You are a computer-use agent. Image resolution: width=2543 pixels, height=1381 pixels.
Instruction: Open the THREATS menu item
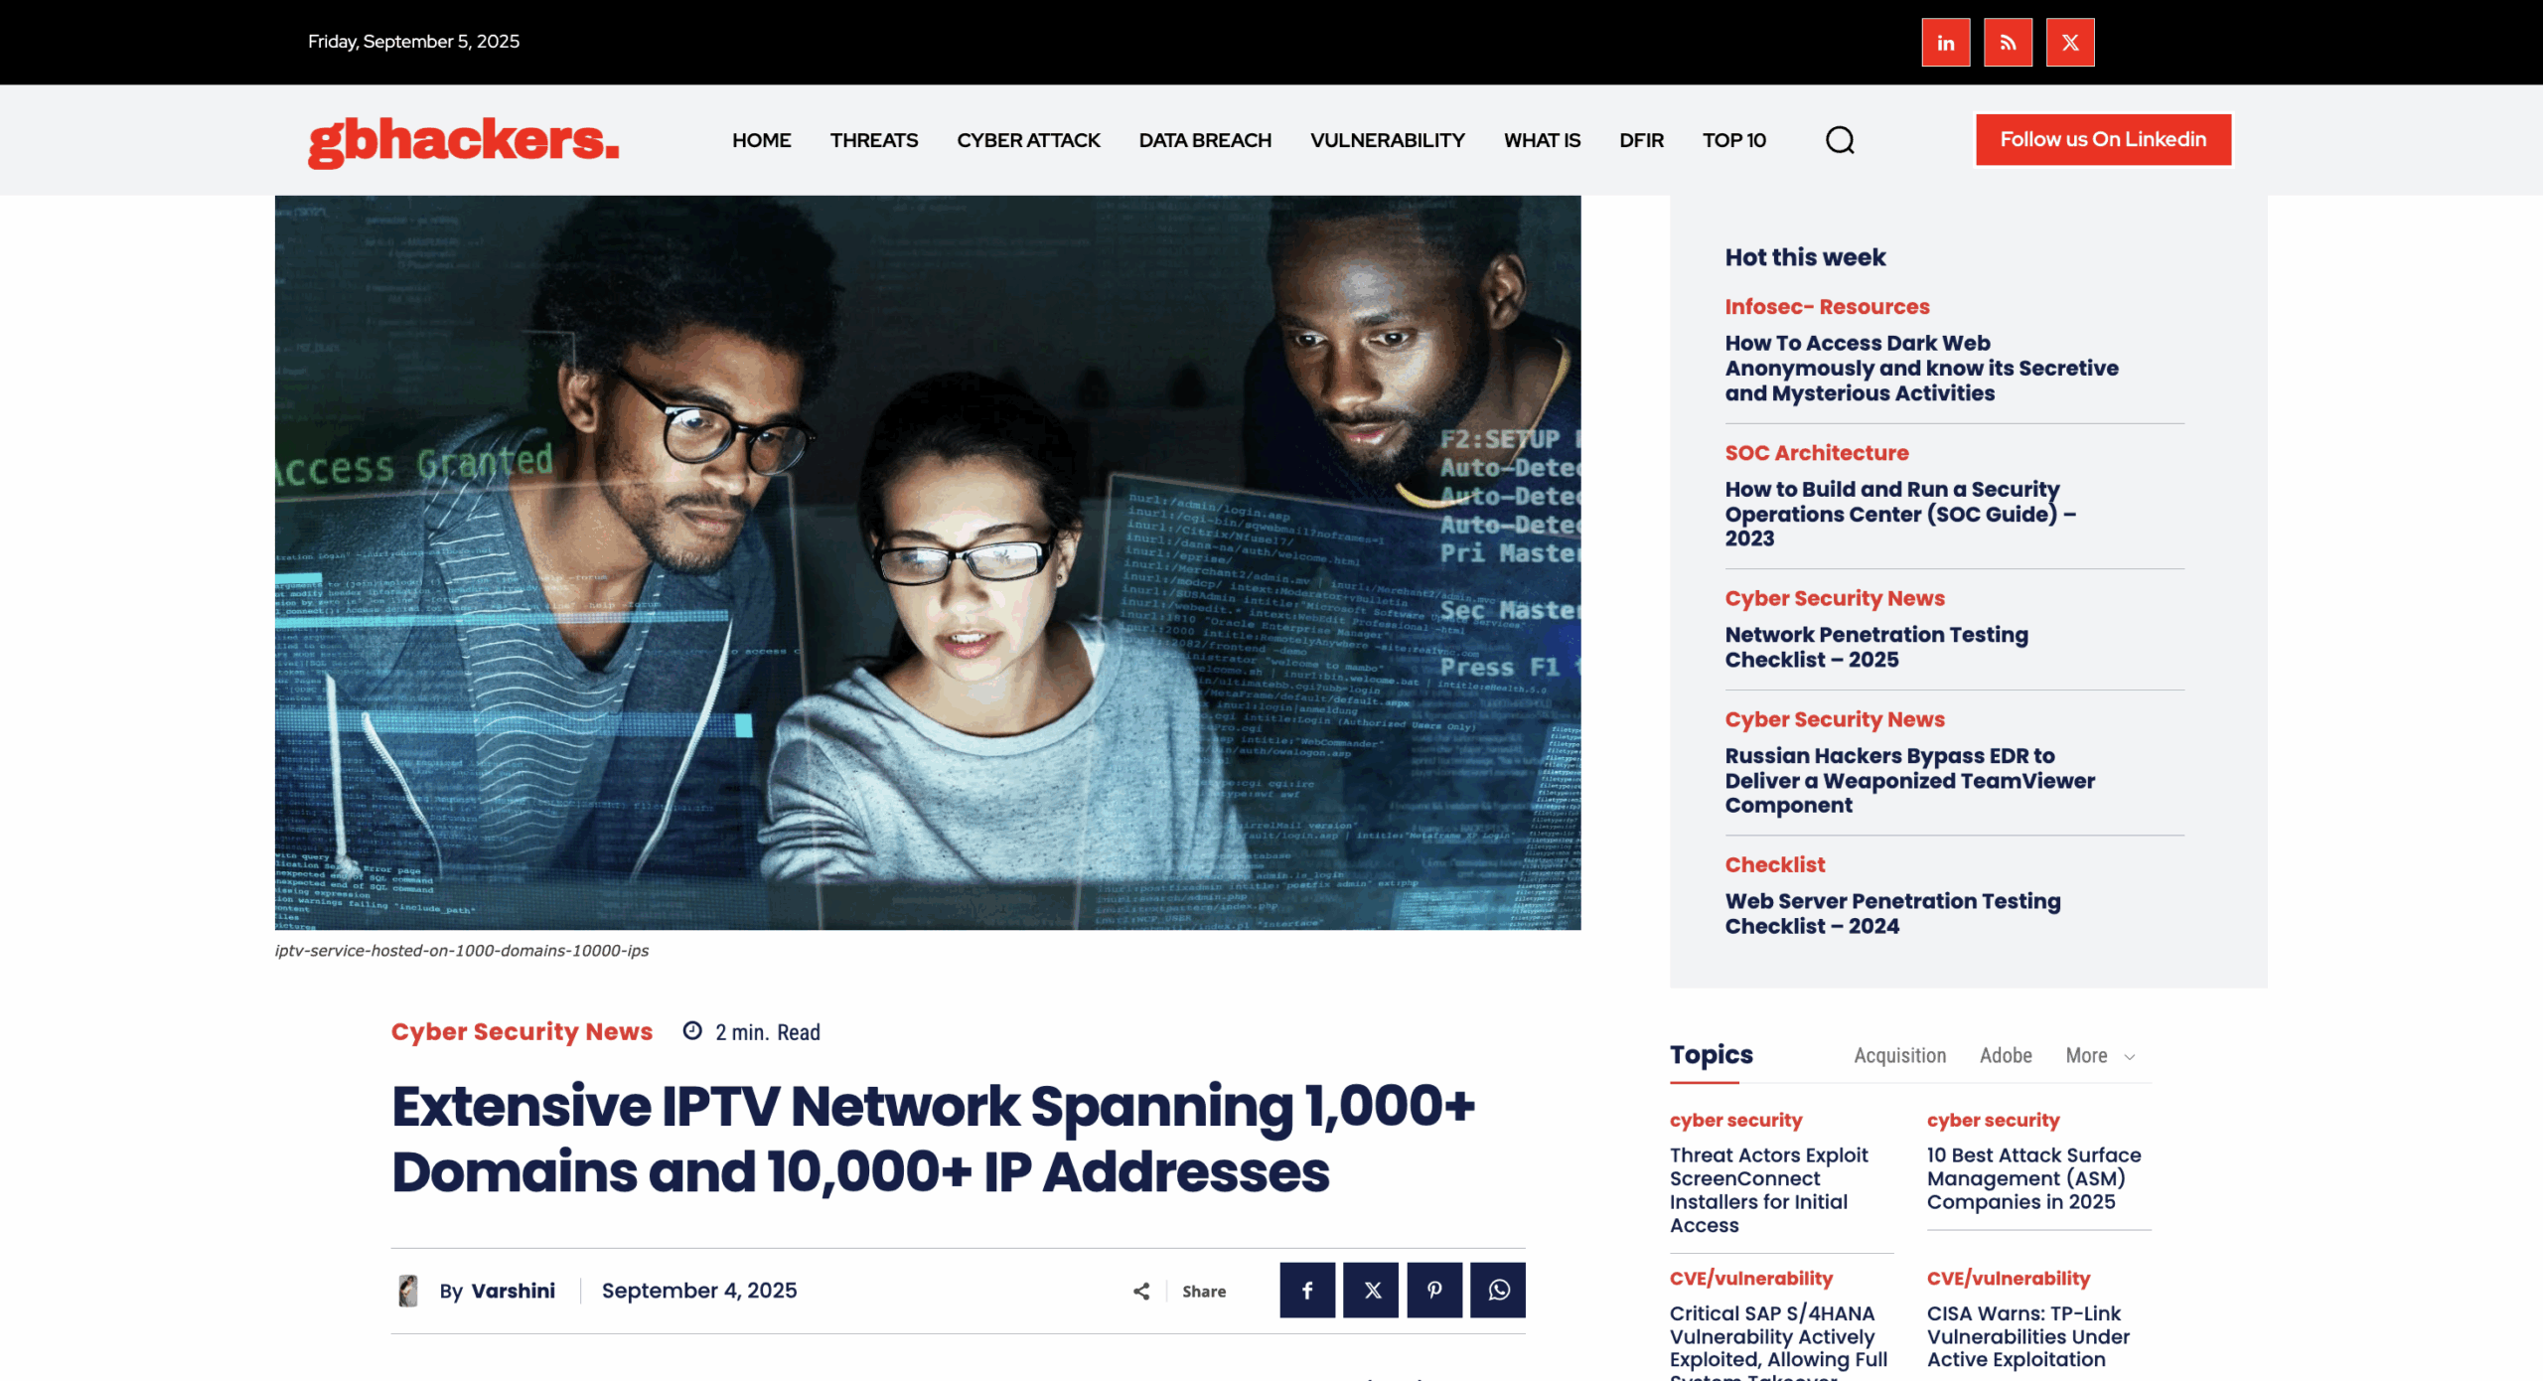873,140
